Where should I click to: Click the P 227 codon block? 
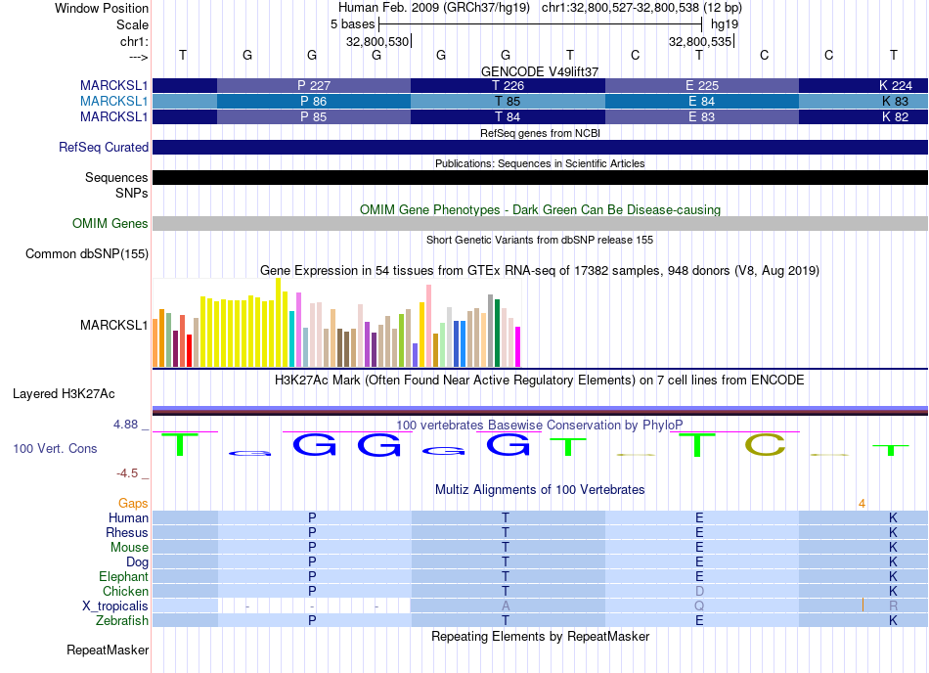pos(314,85)
